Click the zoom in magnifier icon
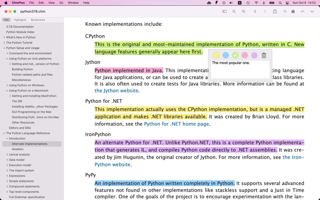This screenshot has height=200, width=320. click(244, 12)
